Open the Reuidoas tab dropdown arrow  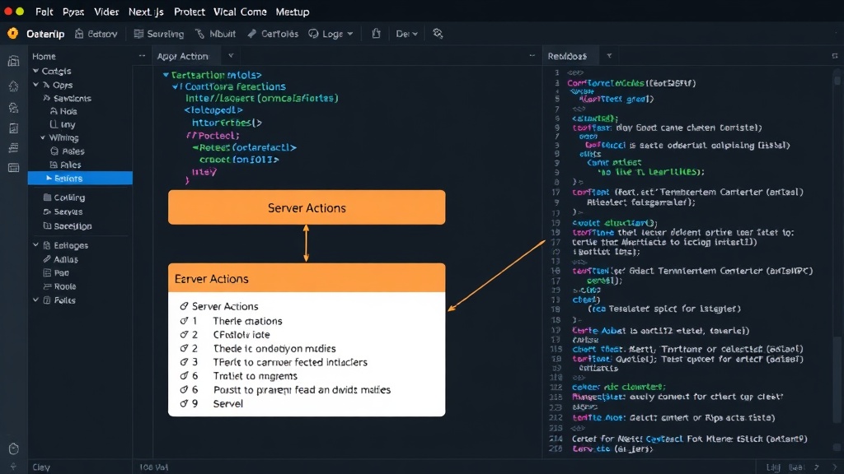tap(609, 56)
